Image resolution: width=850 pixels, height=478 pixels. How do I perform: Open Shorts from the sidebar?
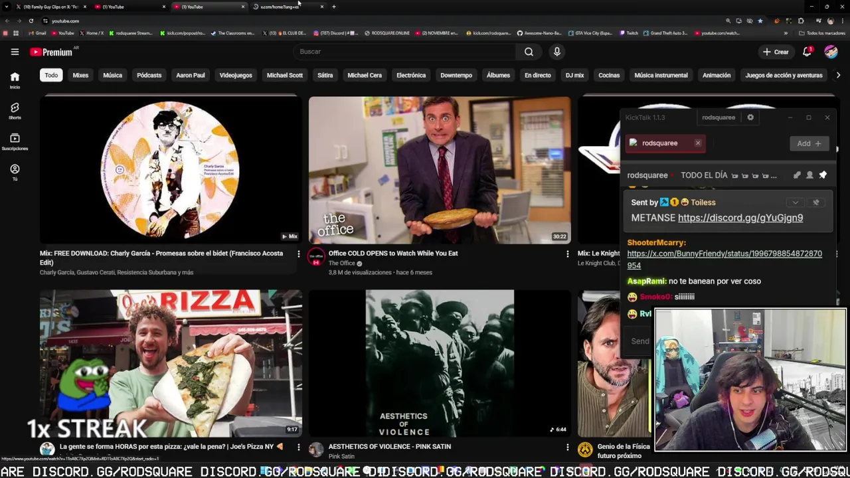tap(15, 111)
